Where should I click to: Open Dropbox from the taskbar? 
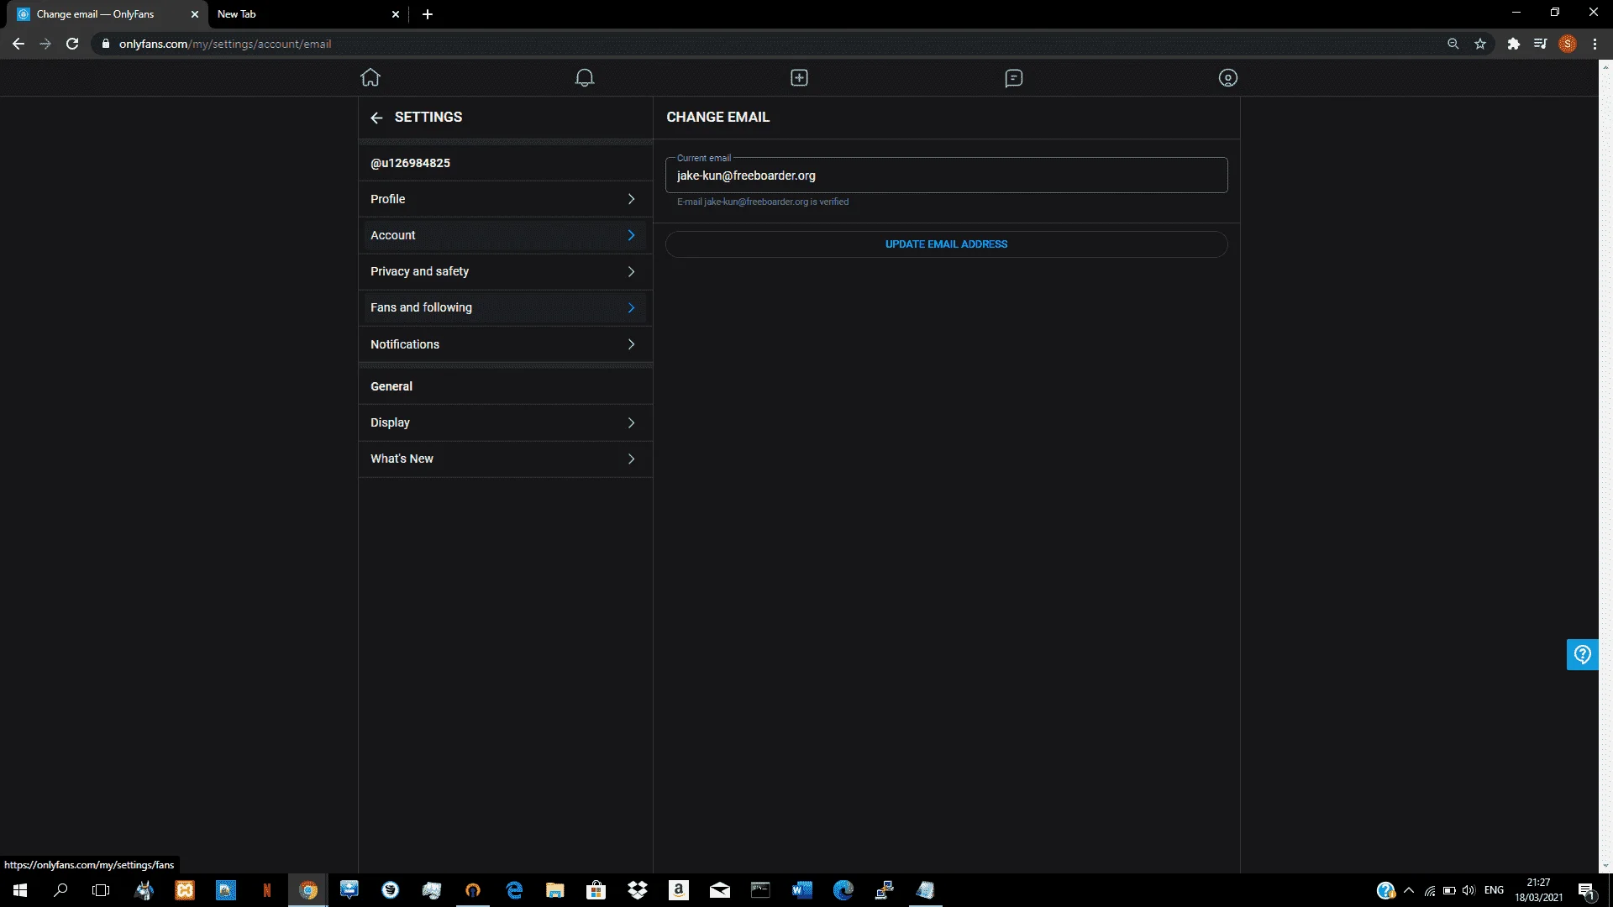[x=638, y=890]
